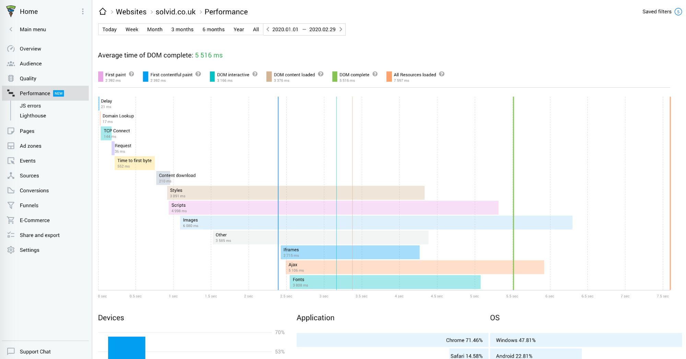Click the Support Chat icon
The image size is (686, 359).
[11, 351]
